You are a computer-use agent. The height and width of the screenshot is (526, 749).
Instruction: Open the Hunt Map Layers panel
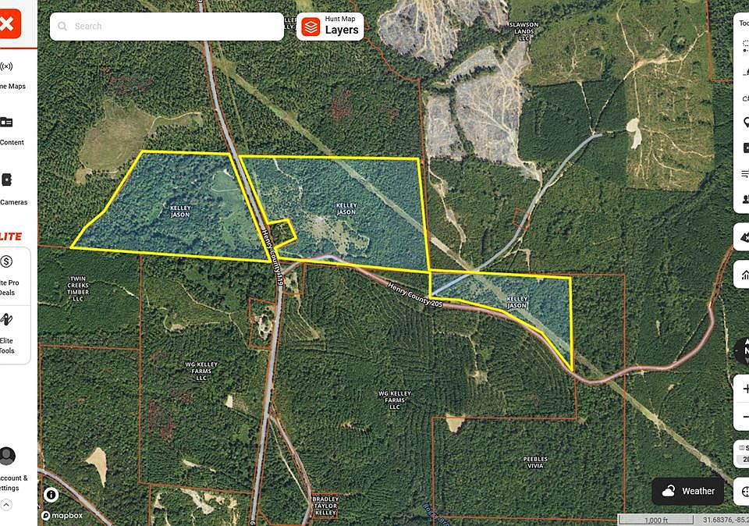pos(330,27)
